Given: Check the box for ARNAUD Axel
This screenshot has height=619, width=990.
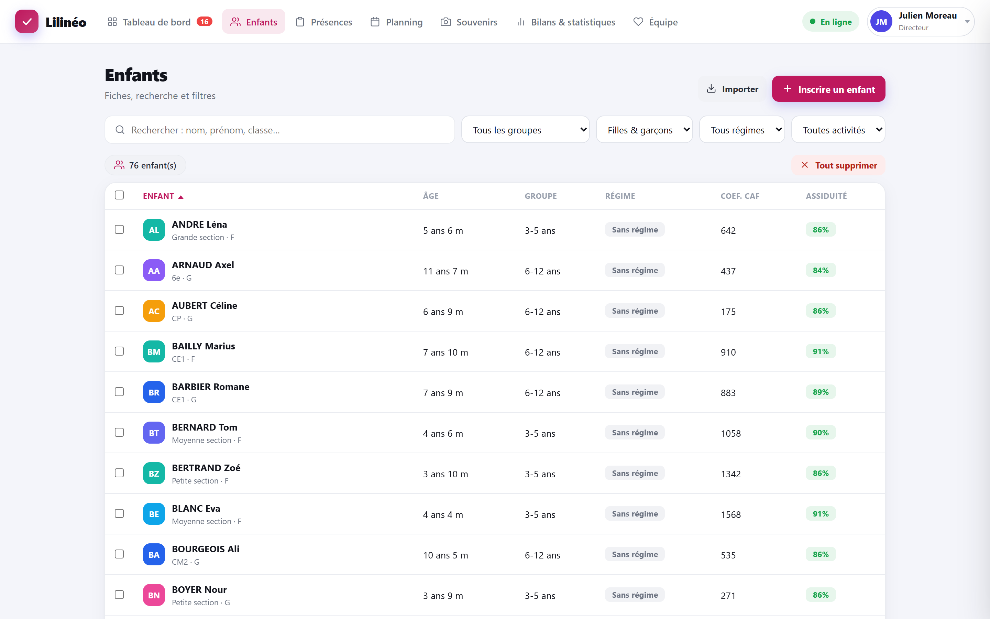Looking at the screenshot, I should coord(120,270).
